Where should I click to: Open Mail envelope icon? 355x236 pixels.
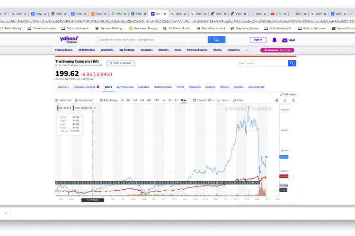284,40
